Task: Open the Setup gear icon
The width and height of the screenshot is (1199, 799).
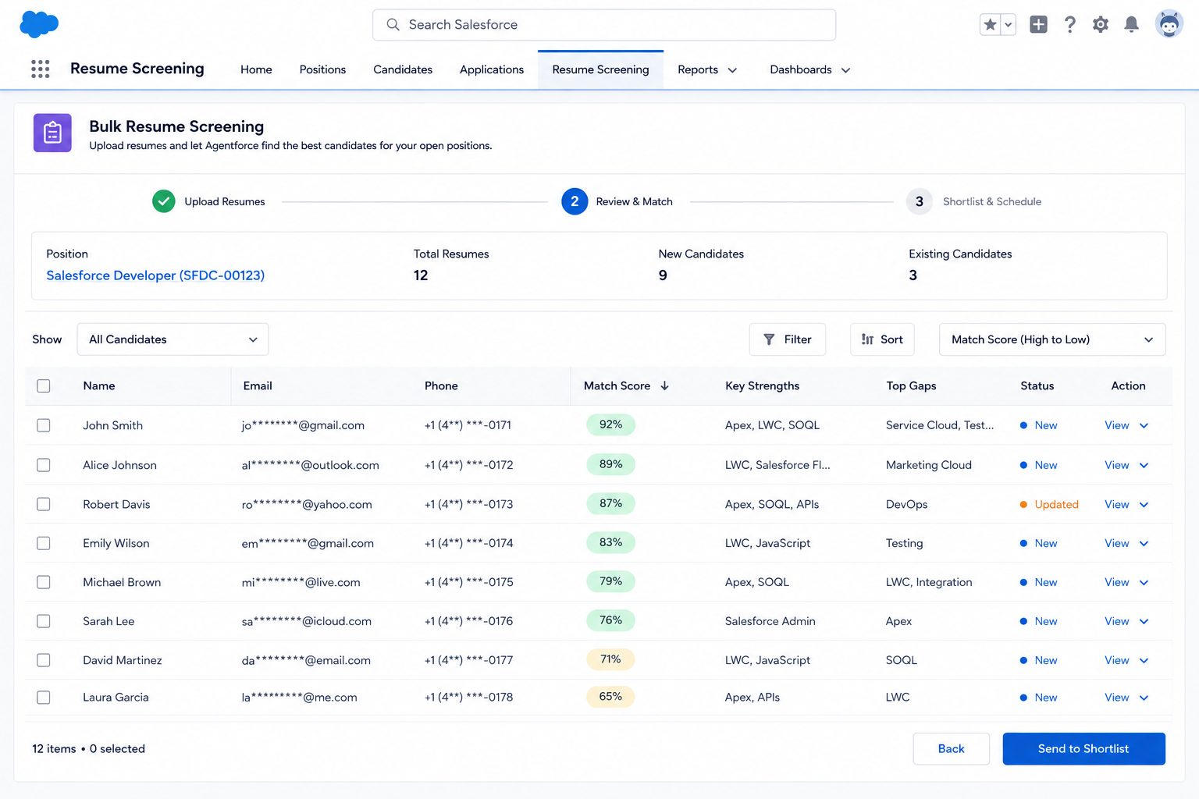Action: [x=1101, y=25]
